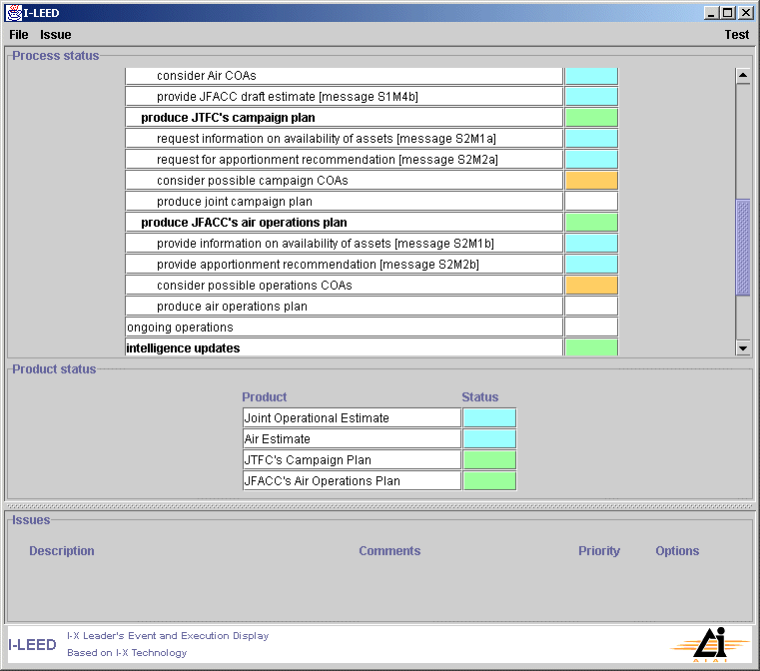Click orange status for consider possible campaign COAs
The height and width of the screenshot is (671, 760).
[591, 181]
